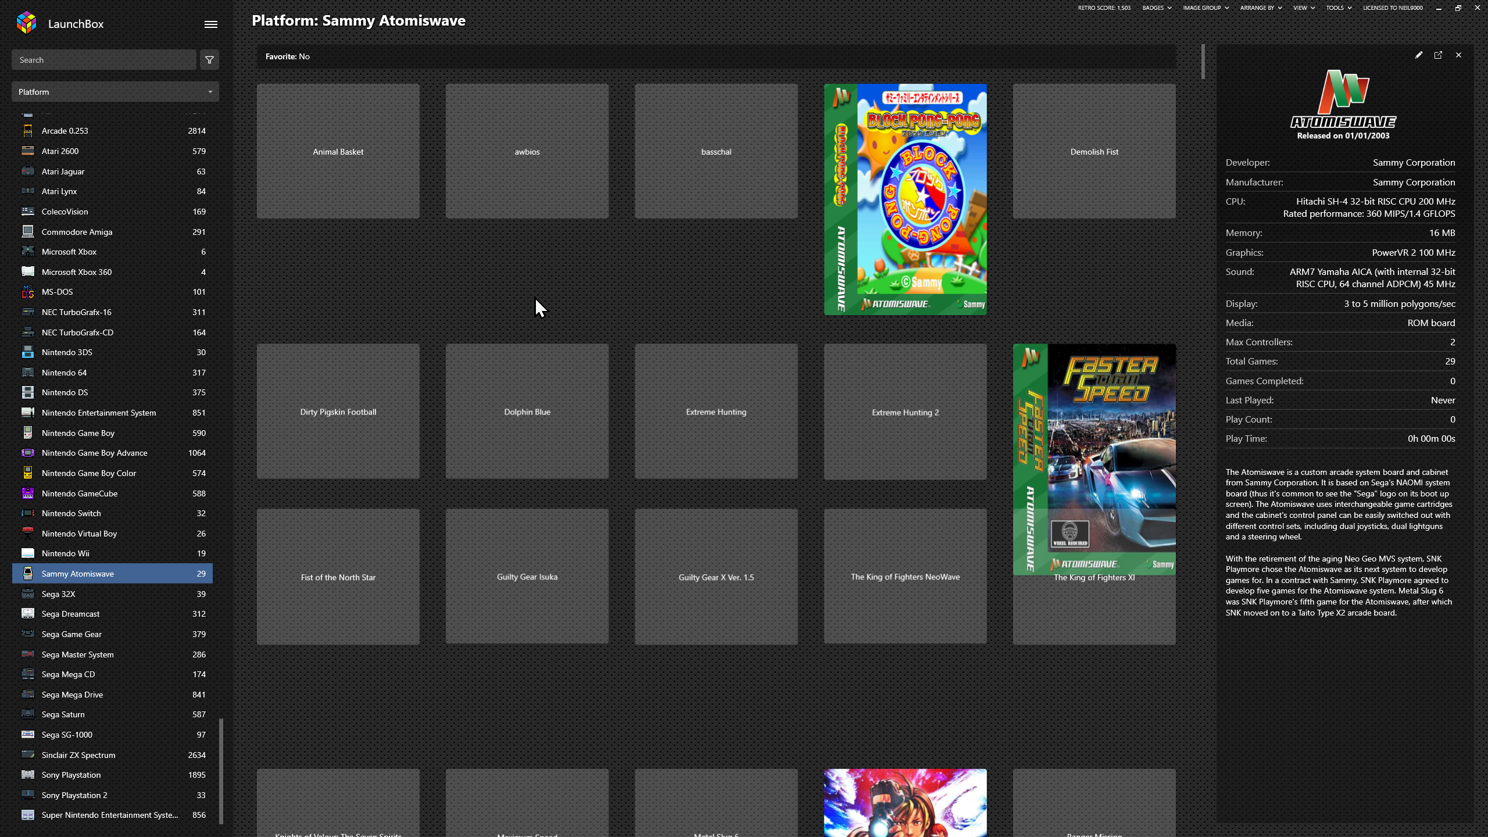
Task: Click Licensed to NEIL9000 label
Action: click(x=1393, y=8)
